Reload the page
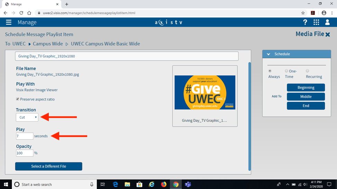 click(x=21, y=13)
